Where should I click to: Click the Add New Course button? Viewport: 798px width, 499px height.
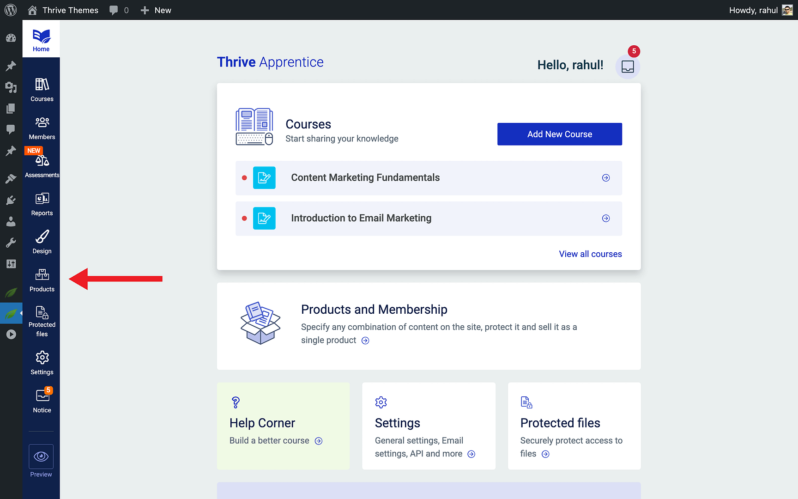(559, 134)
